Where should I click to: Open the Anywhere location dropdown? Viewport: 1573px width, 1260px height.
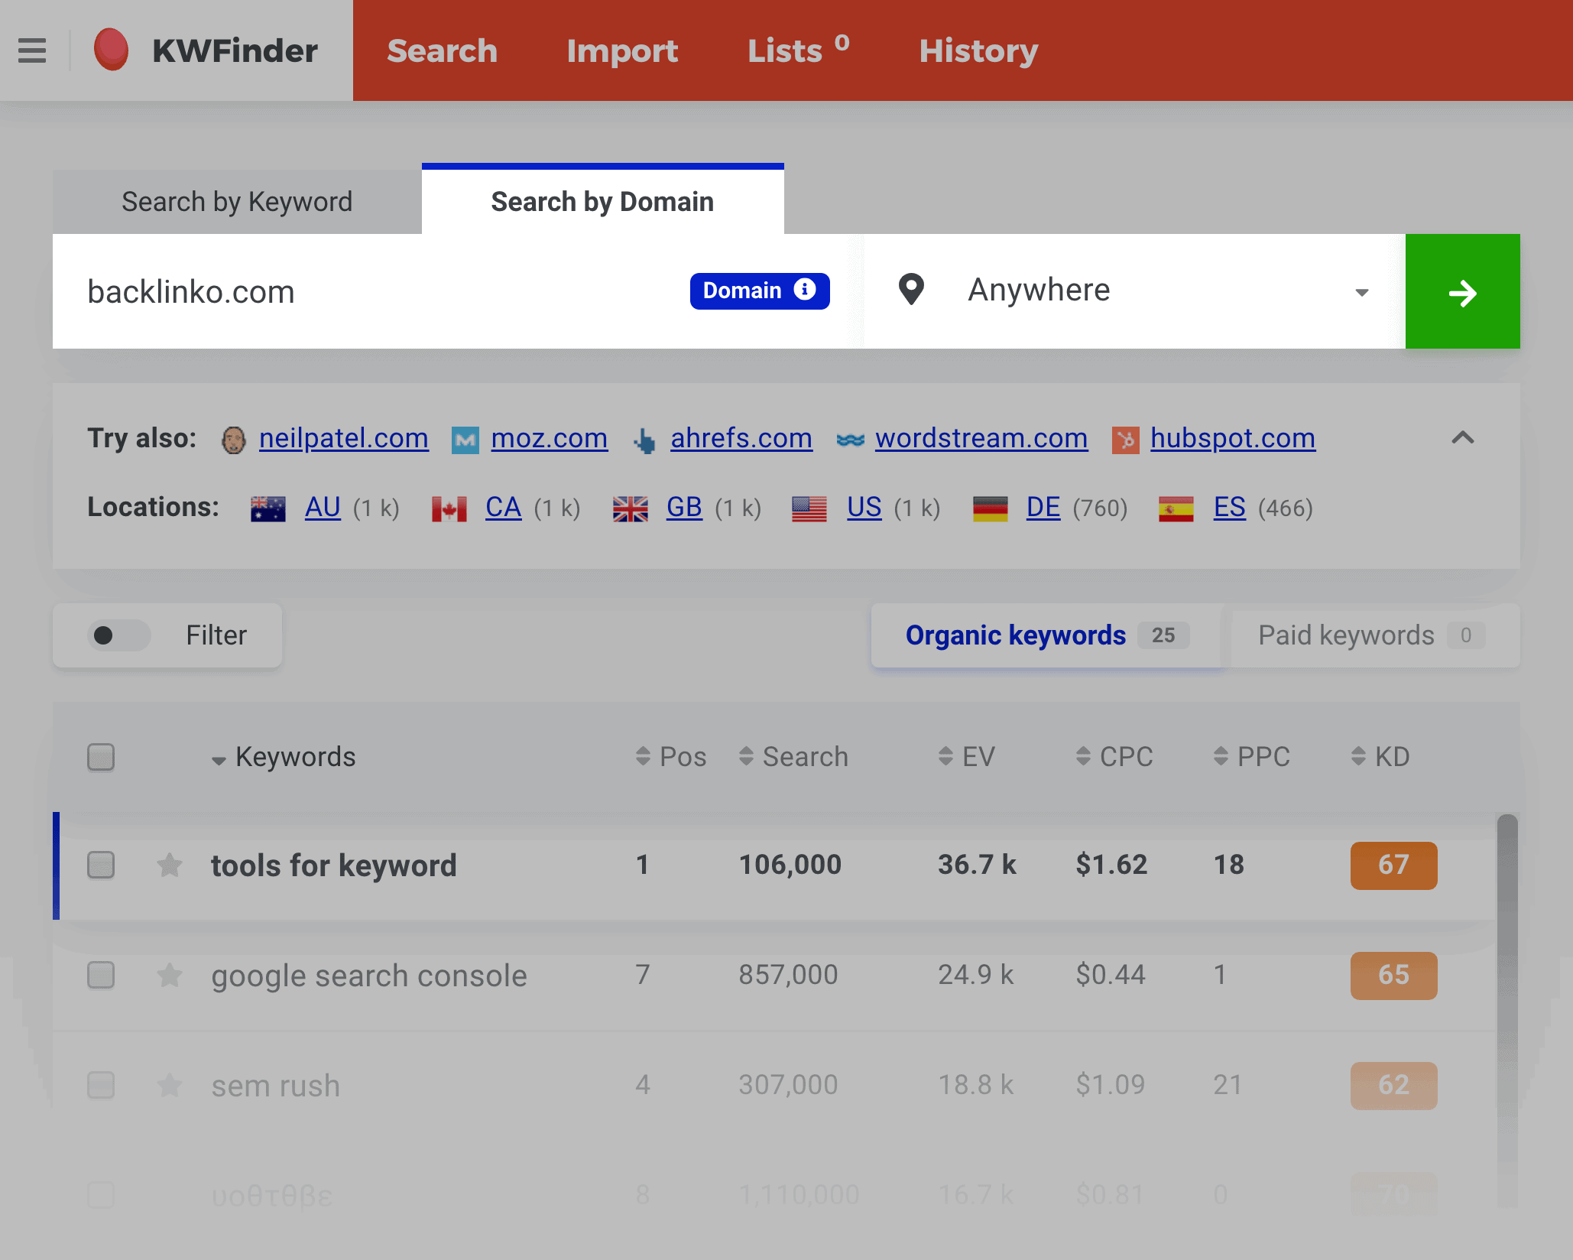point(1135,291)
